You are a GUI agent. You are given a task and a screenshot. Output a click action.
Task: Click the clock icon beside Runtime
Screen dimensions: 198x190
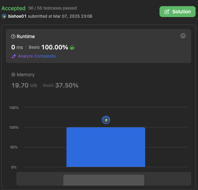tap(13, 36)
